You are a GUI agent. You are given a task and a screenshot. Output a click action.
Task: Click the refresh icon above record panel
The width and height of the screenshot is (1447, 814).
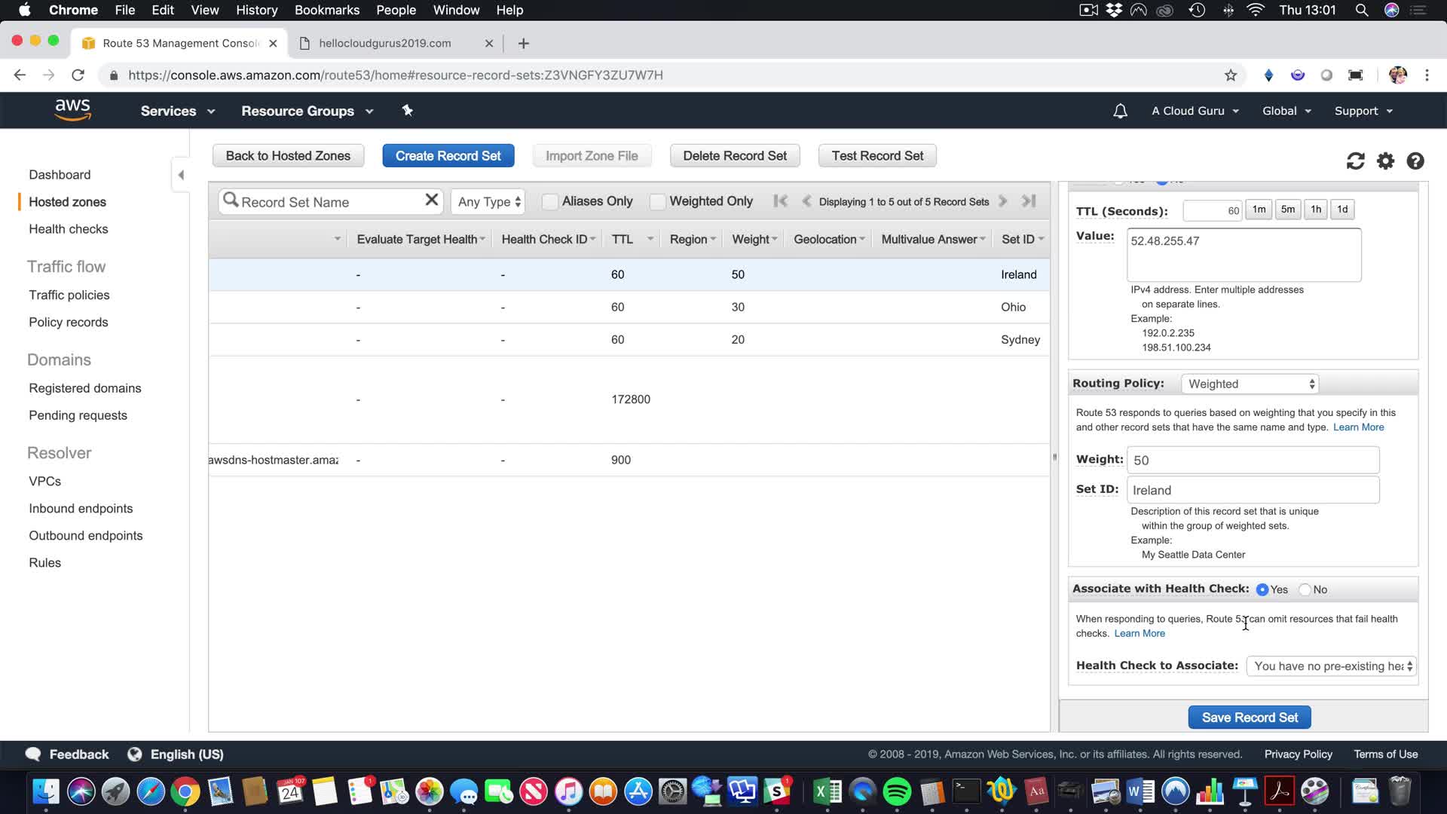coord(1355,161)
